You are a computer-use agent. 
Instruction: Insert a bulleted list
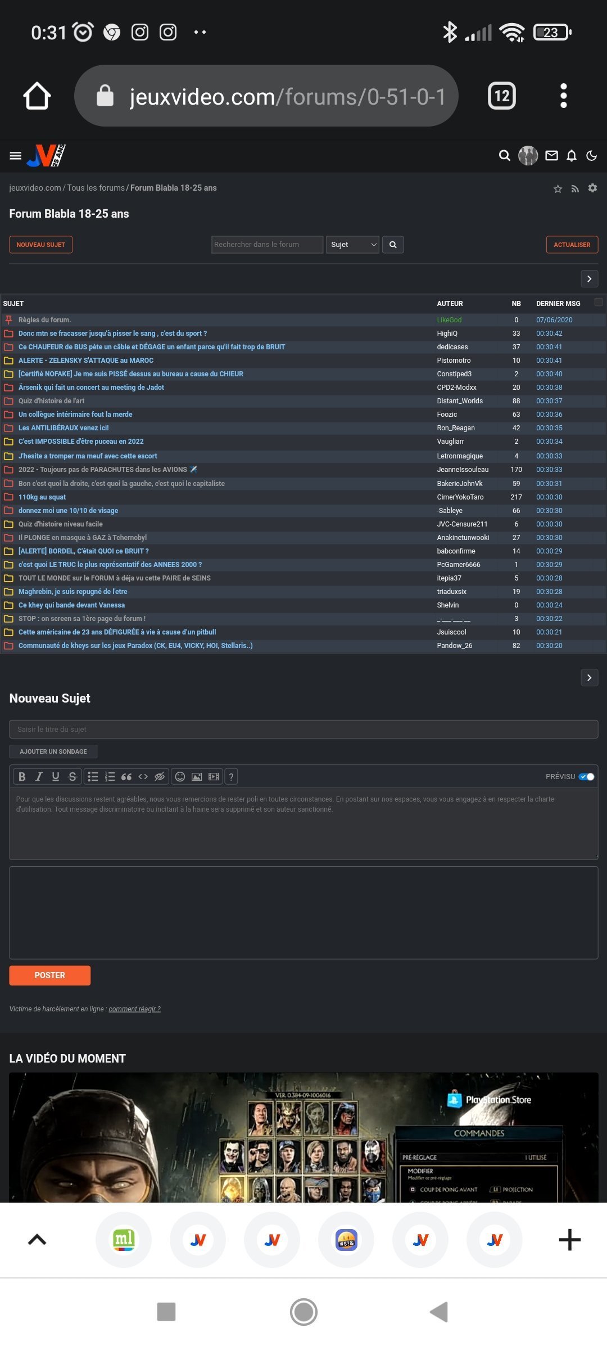[93, 777]
